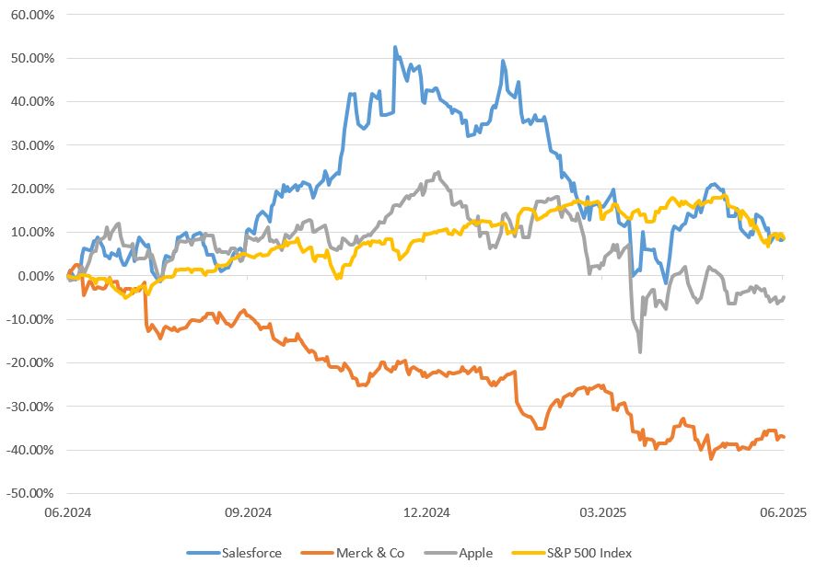816x574 pixels.
Task: Select the Apple legend label
Action: (474, 553)
